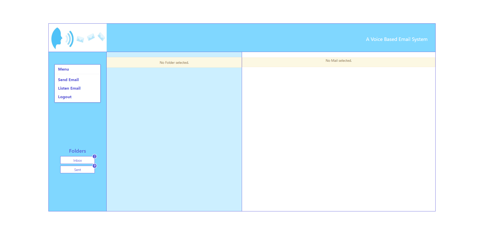
Task: Click the 'No Folder selected.' notice
Action: [x=174, y=63]
